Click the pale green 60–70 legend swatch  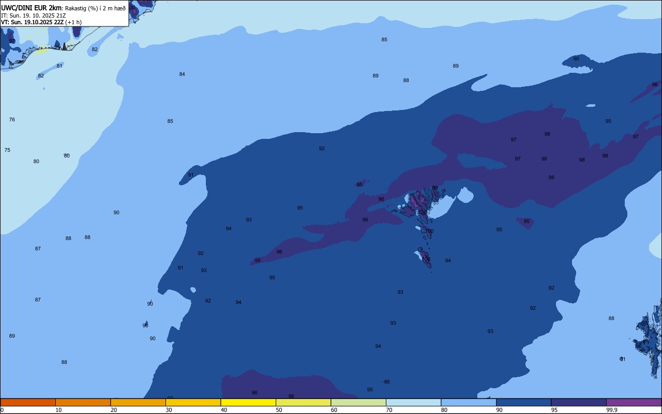[358, 402]
